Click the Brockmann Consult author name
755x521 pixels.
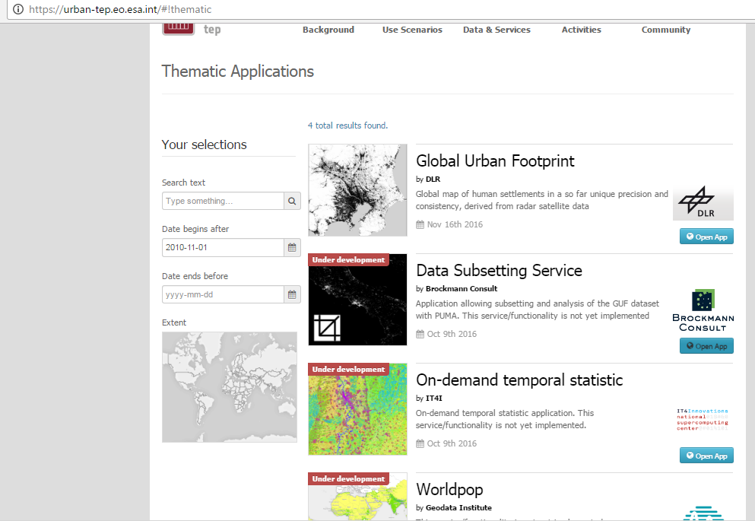[462, 289]
